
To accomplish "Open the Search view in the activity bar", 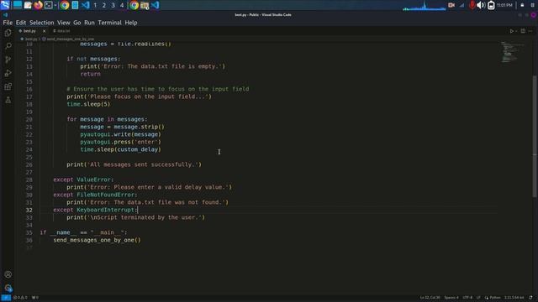I will pos(8,46).
